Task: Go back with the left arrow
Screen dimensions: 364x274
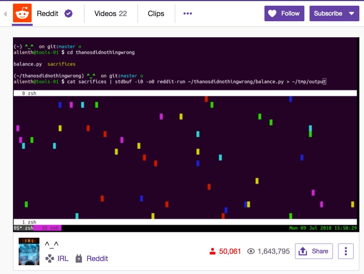Action: click(5, 14)
